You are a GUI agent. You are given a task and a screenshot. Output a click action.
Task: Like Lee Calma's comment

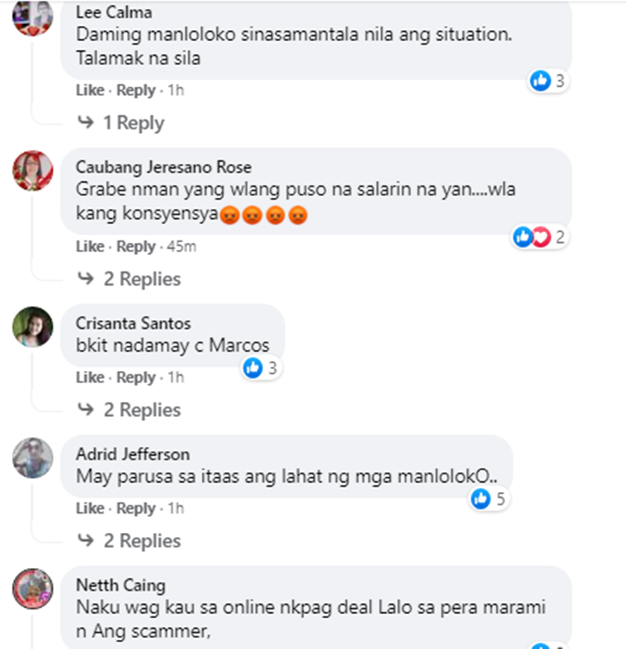click(x=89, y=90)
